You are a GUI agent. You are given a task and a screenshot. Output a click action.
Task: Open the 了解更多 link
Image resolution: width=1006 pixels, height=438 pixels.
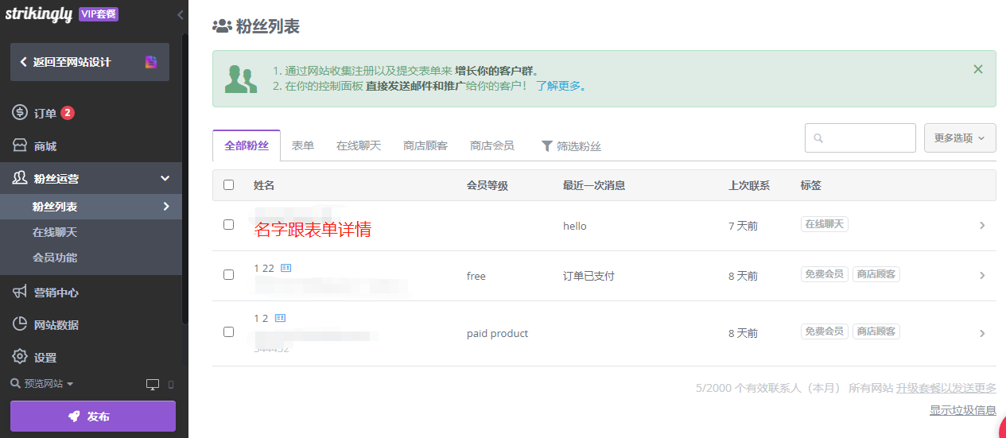click(x=558, y=86)
